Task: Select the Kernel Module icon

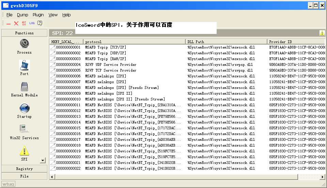Action: click(x=25, y=87)
